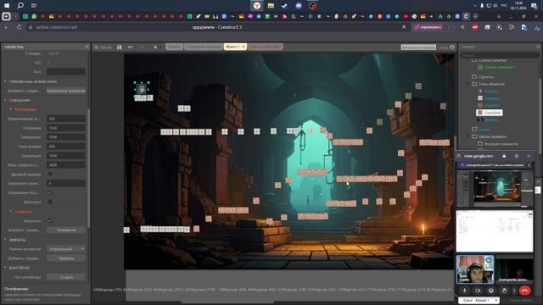Close the Project panel
This screenshot has height=305, width=543.
538,47
